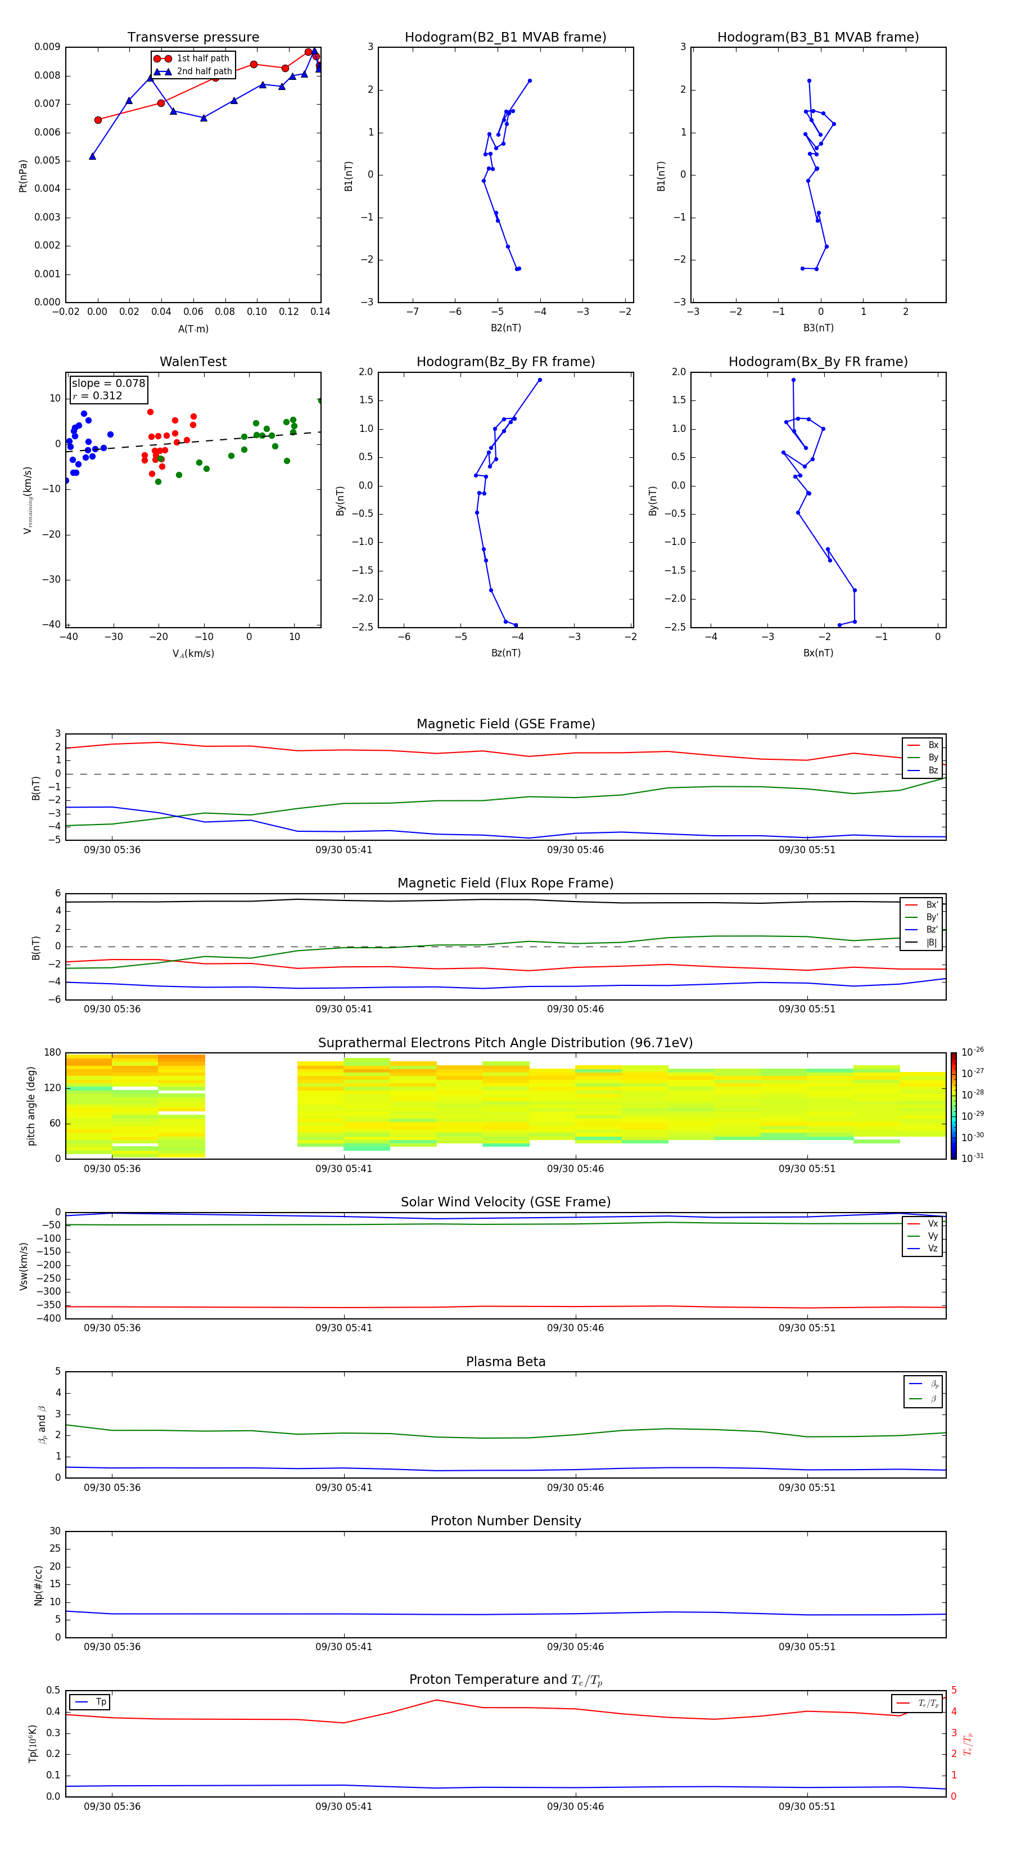Click the 'Suprathermal Electrons Pitch Angle Distribution' title
Viewport: 1012px width, 1856px height.
pyautogui.click(x=505, y=1043)
